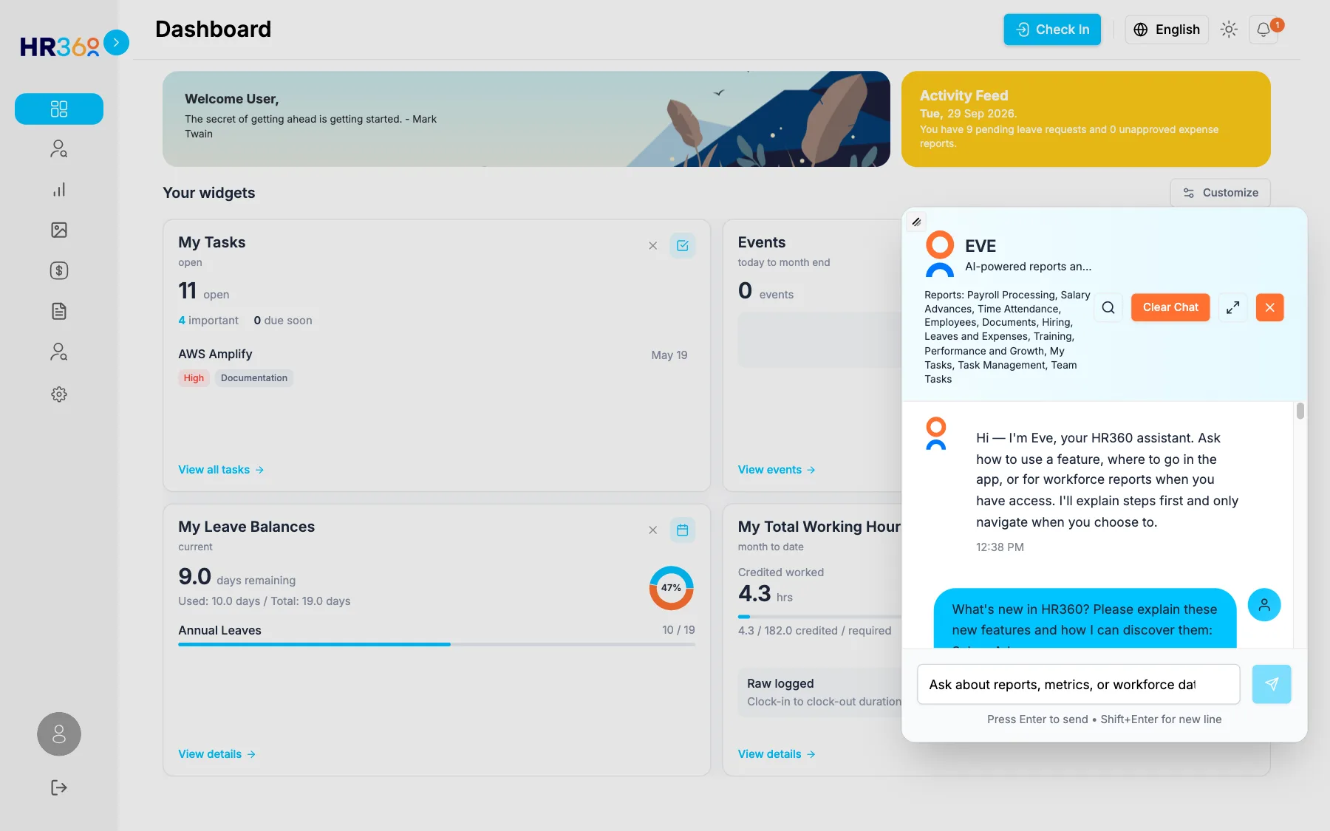This screenshot has height=831, width=1330.
Task: Click the Documentation tag
Action: pyautogui.click(x=254, y=378)
